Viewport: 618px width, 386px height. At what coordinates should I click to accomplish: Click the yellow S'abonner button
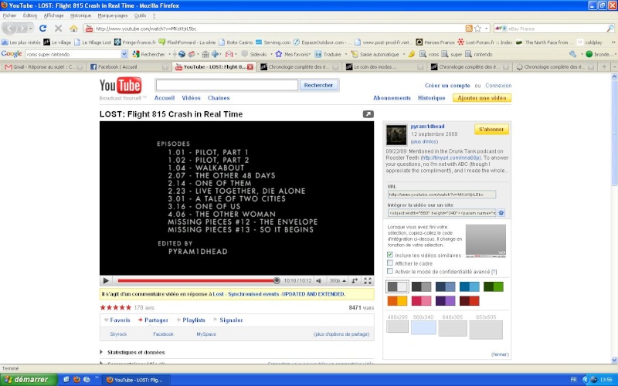pyautogui.click(x=491, y=129)
